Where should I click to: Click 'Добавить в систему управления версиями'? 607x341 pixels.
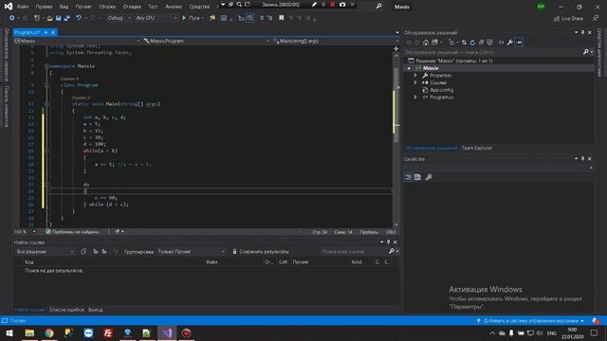[530, 321]
